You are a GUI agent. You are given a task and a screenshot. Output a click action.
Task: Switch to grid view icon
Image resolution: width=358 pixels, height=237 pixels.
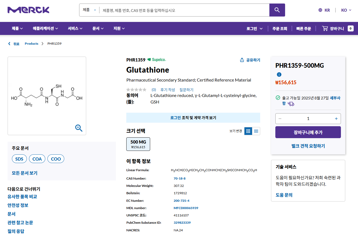(x=248, y=131)
